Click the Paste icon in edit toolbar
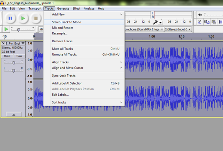223x151 pixels. tap(214, 22)
